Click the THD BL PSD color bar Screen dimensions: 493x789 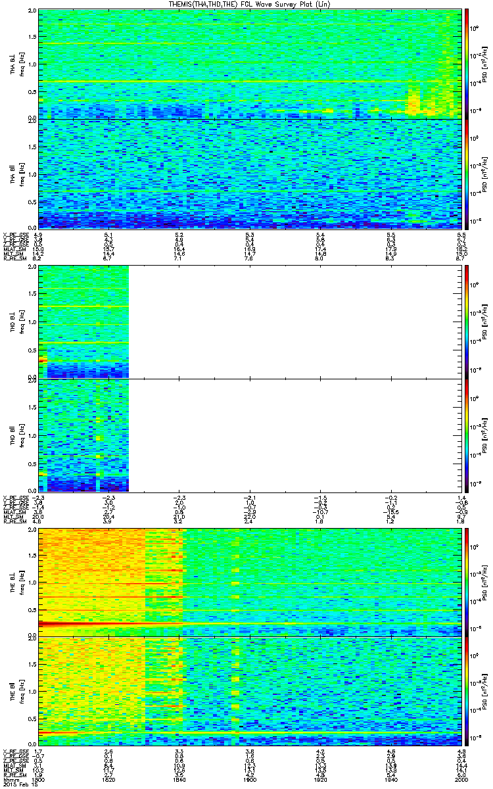(x=467, y=322)
